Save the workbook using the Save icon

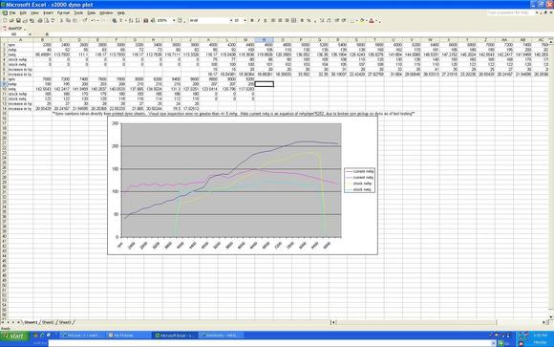coord(18,20)
